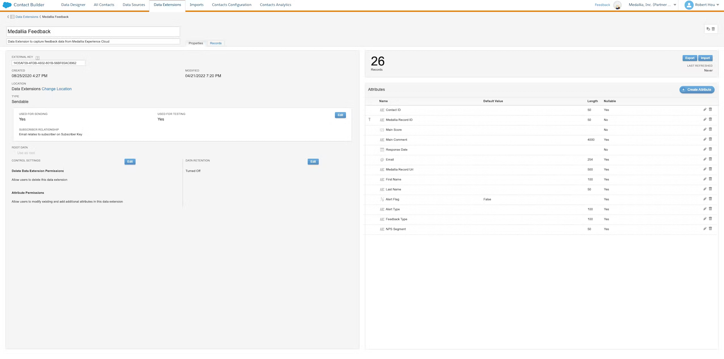Open the Data Designer tab
The image size is (724, 359).
click(x=73, y=5)
